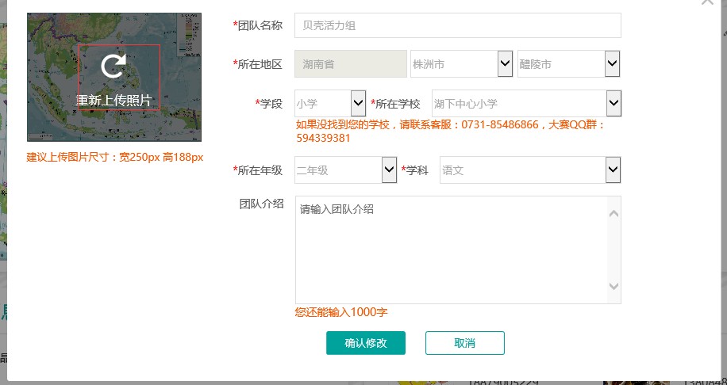The image size is (727, 385).
Task: Click the circular re-upload arrow icon
Action: pyautogui.click(x=113, y=66)
